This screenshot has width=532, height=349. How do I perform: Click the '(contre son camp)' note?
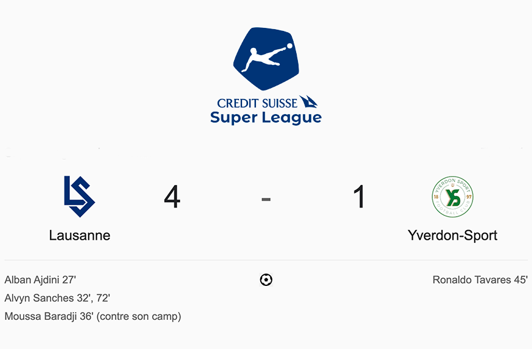point(139,316)
